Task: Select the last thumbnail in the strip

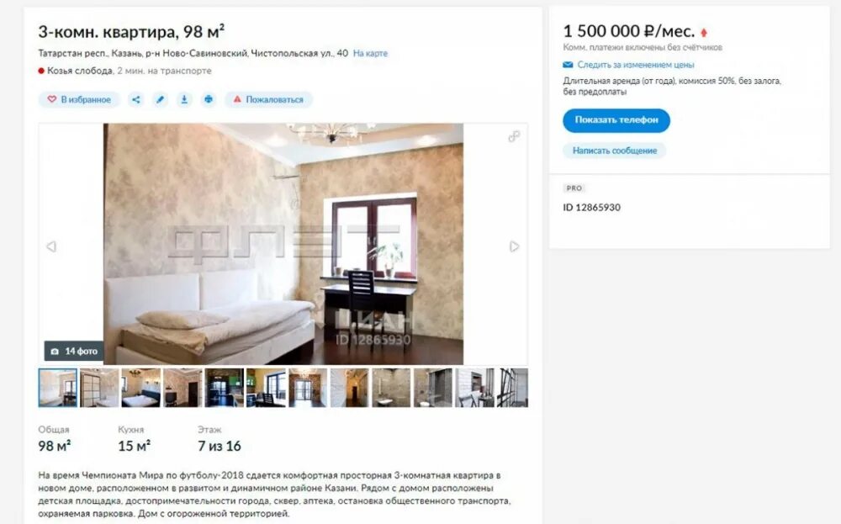Action: coord(512,387)
